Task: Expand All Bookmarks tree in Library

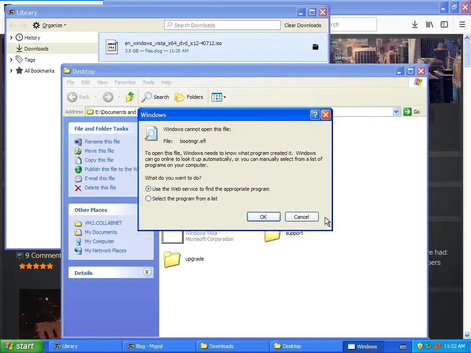Action: [11, 71]
